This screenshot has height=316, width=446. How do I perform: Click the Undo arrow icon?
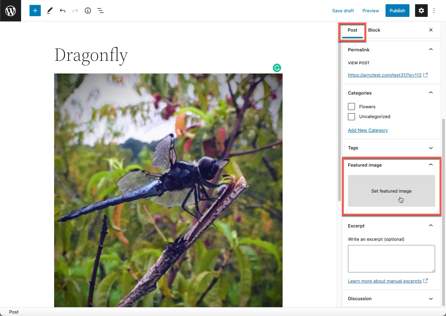[x=63, y=11]
